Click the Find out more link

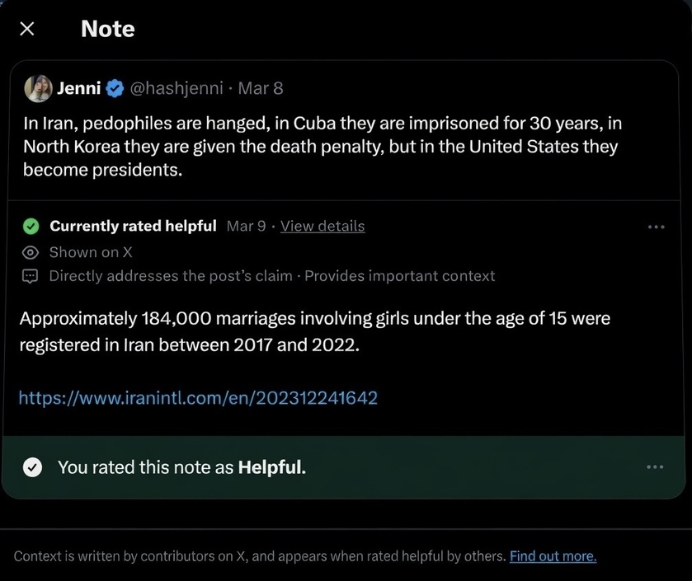pyautogui.click(x=553, y=556)
